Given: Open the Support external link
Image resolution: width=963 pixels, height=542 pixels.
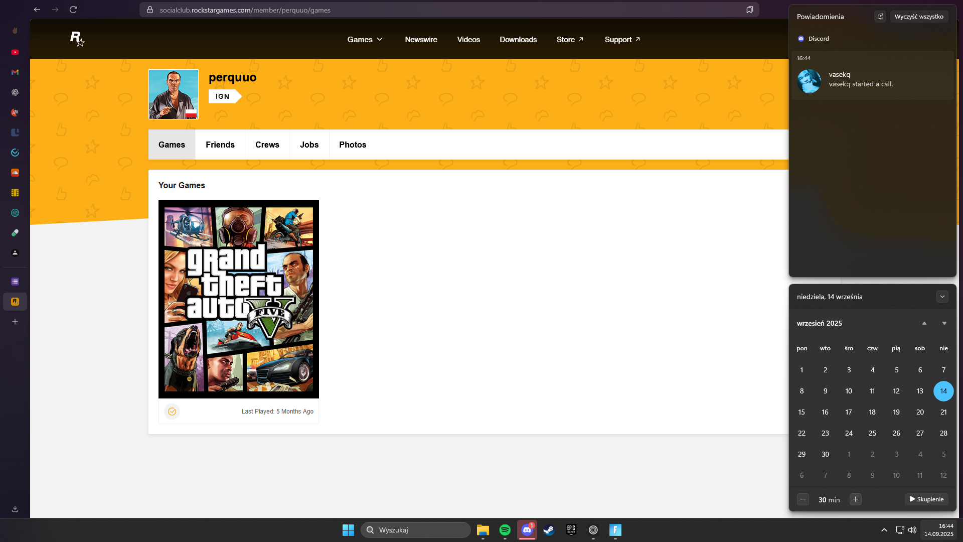Looking at the screenshot, I should 622,39.
